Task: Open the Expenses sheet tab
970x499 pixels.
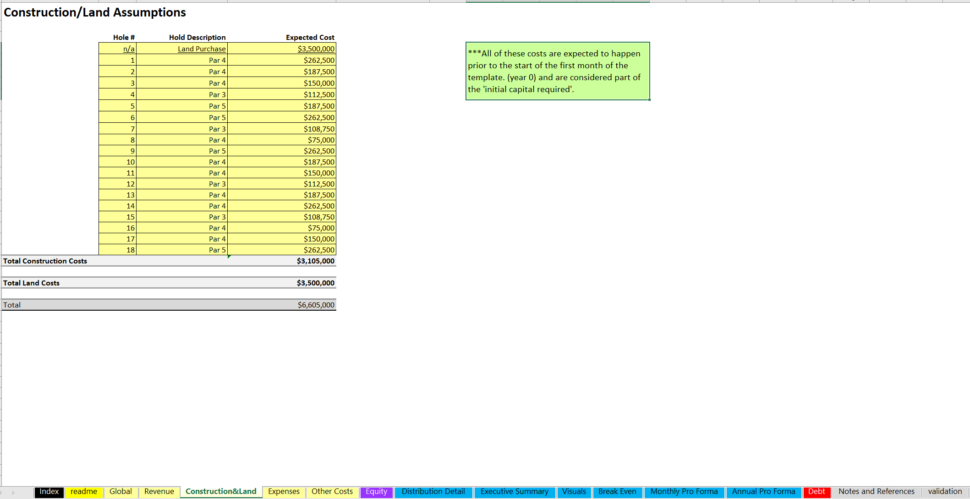Action: click(284, 491)
